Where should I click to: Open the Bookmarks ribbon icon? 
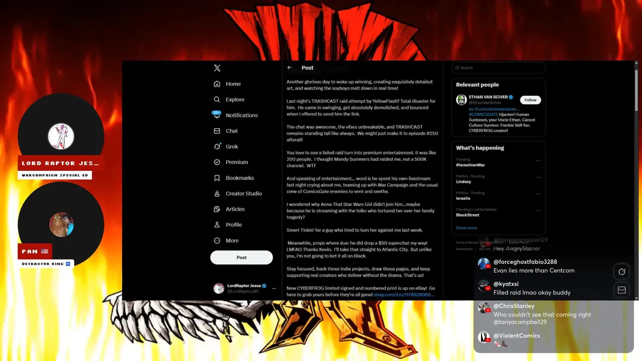[x=217, y=178]
